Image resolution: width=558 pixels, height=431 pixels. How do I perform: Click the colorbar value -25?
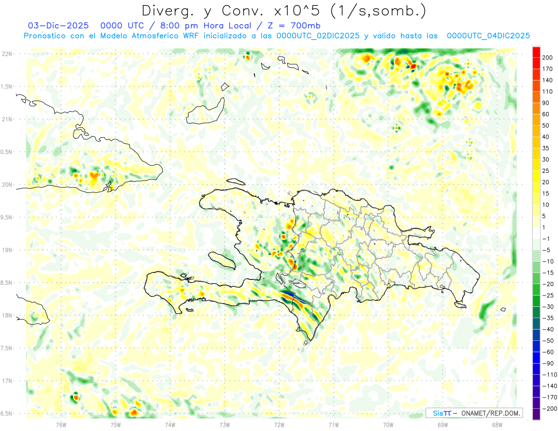pos(549,295)
